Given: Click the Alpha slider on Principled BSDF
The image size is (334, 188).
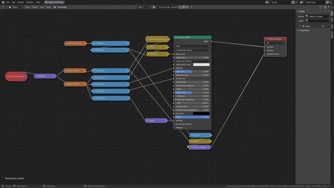Looking at the screenshot, I should pyautogui.click(x=193, y=117).
